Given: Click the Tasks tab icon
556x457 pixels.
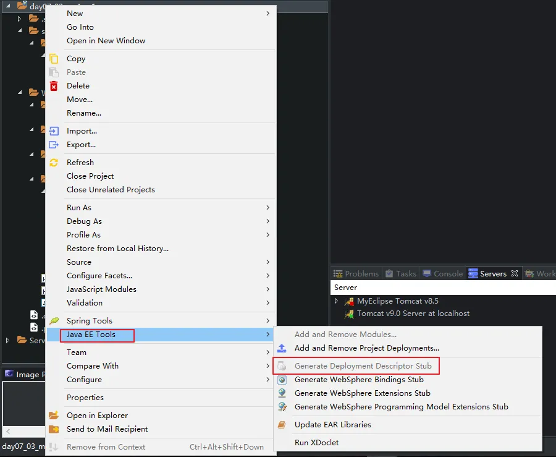Looking at the screenshot, I should 389,273.
